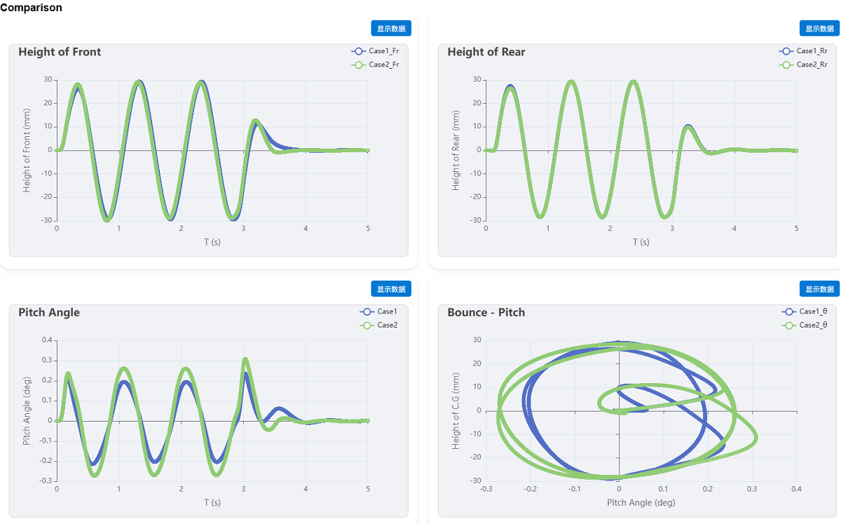Click 显示数据 button above Pitch Angle chart

point(391,289)
